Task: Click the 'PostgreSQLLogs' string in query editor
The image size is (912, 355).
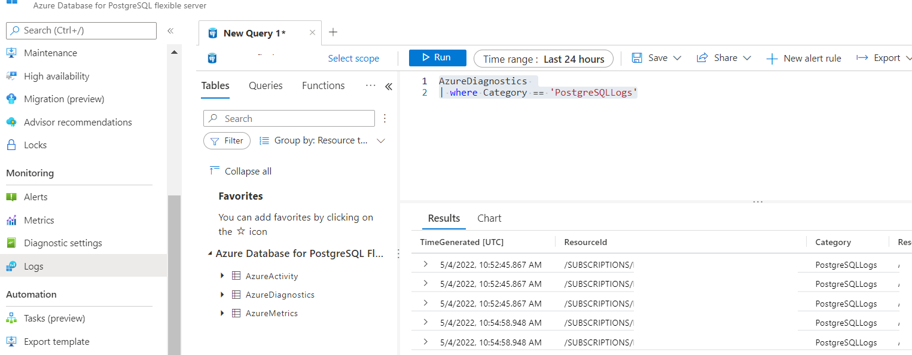Action: pyautogui.click(x=594, y=93)
